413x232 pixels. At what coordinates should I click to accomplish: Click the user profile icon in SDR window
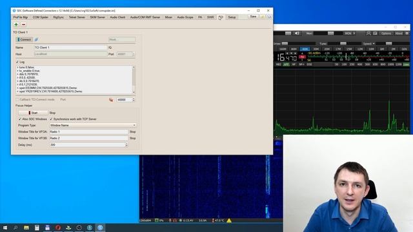click(368, 34)
